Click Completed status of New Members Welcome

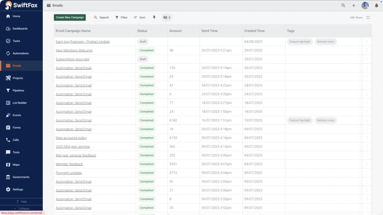pyautogui.click(x=147, y=50)
